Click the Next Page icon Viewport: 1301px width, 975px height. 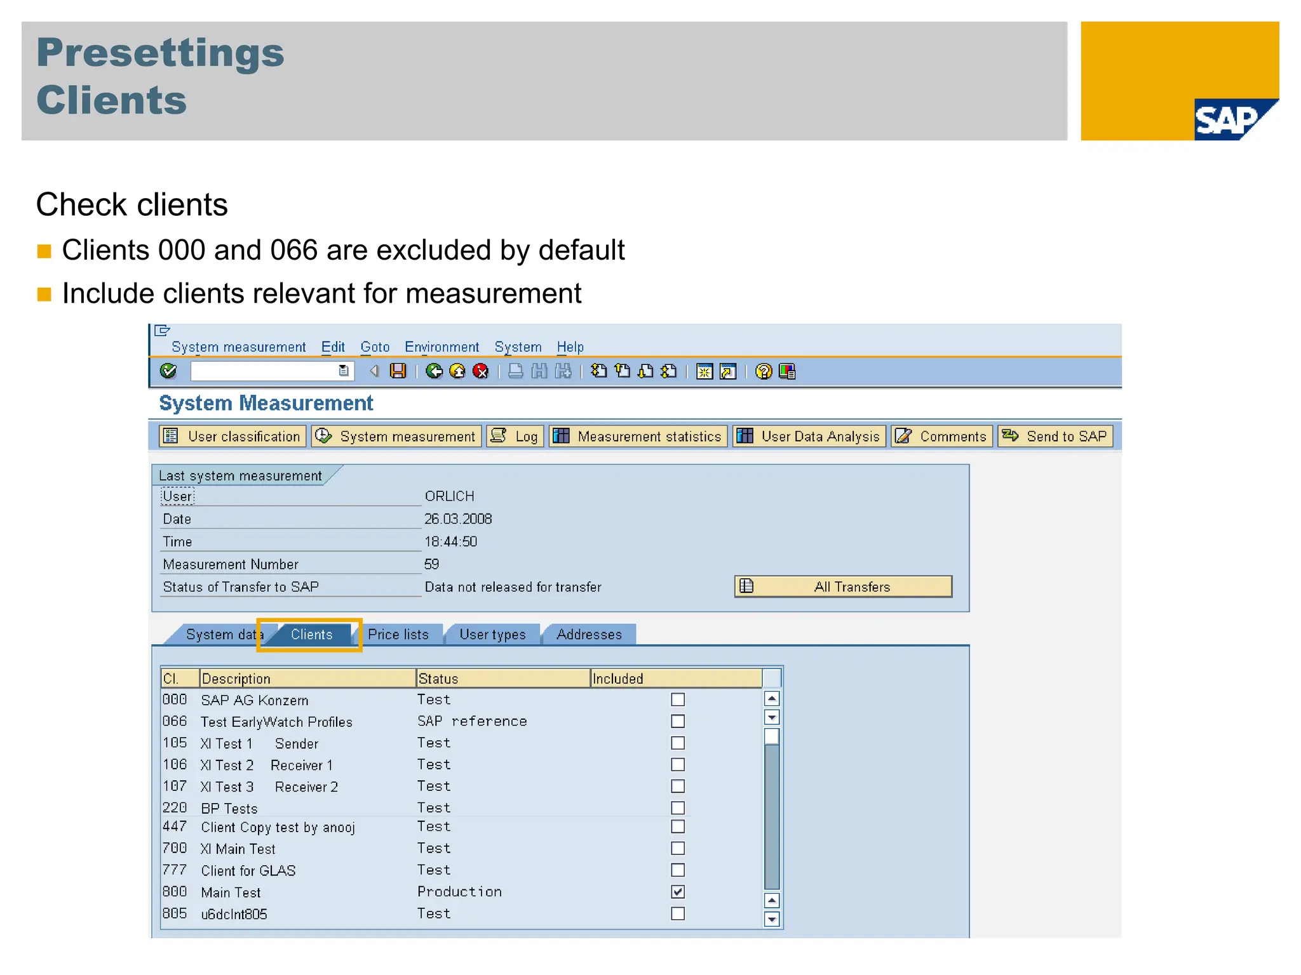tap(645, 371)
